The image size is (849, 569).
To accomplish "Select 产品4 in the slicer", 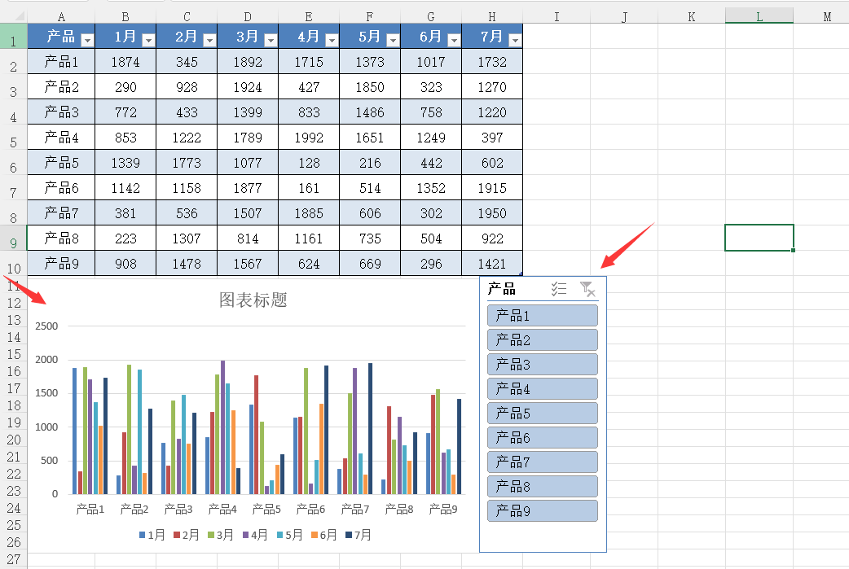I will click(543, 388).
